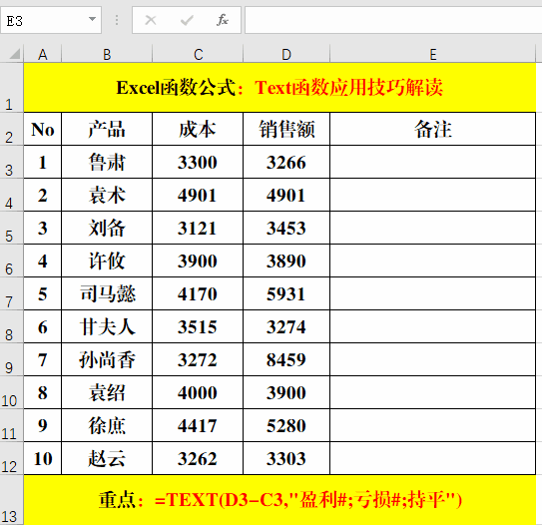Image resolution: width=542 pixels, height=525 pixels.
Task: Select empty 备注 cell in 鲁肃 row
Action: 433,162
